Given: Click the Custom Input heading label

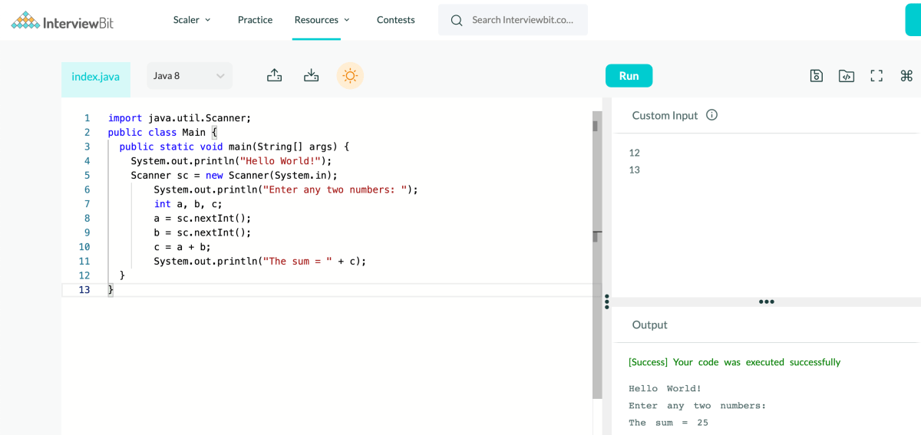Looking at the screenshot, I should coord(665,115).
